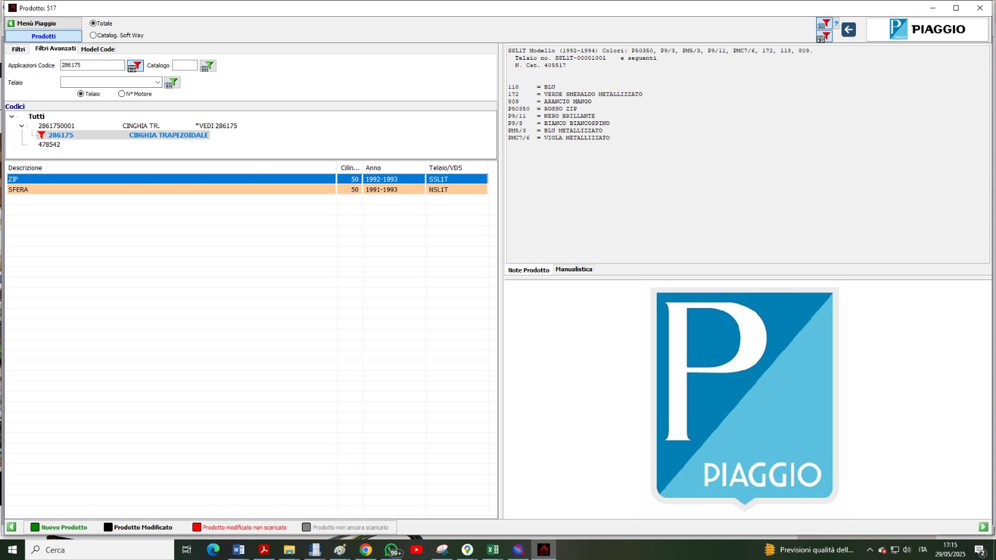The width and height of the screenshot is (996, 560).
Task: Open the Telaio dropdown list
Action: (157, 82)
